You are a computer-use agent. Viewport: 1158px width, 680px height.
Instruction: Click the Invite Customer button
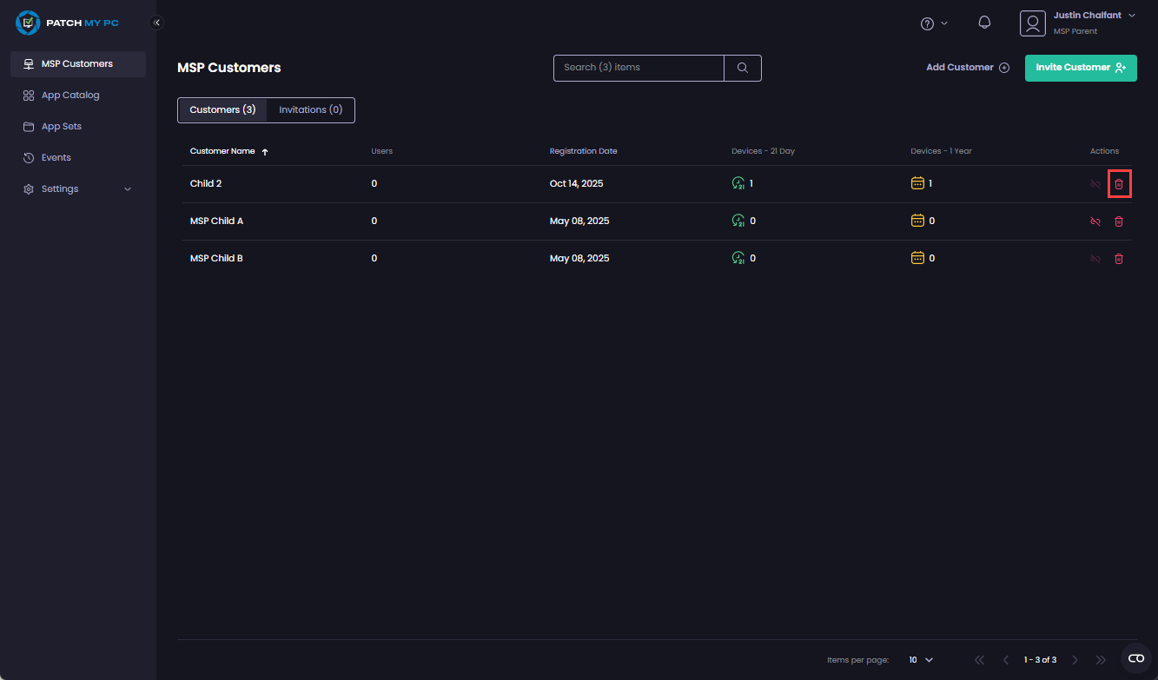(x=1080, y=68)
